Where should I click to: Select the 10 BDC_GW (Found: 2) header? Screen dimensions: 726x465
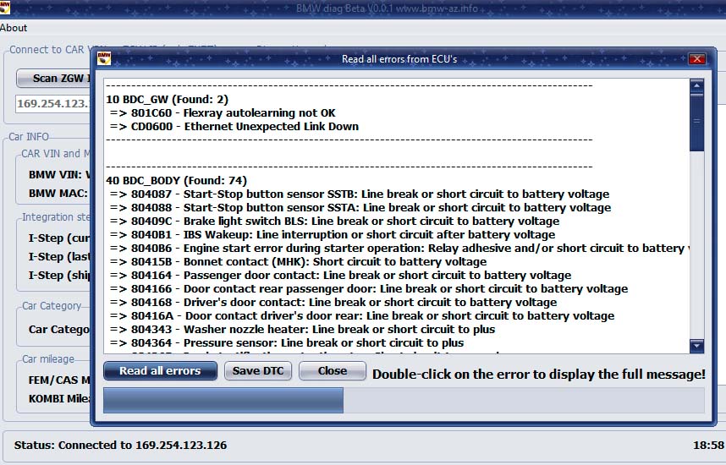coord(168,100)
